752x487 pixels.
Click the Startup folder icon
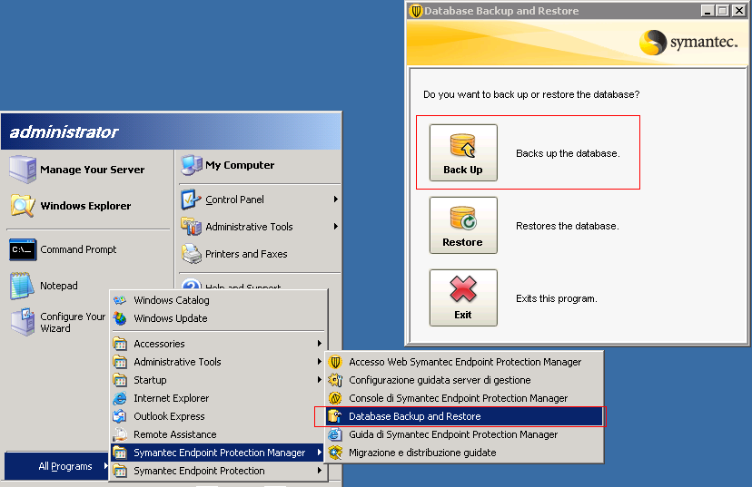[x=120, y=380]
